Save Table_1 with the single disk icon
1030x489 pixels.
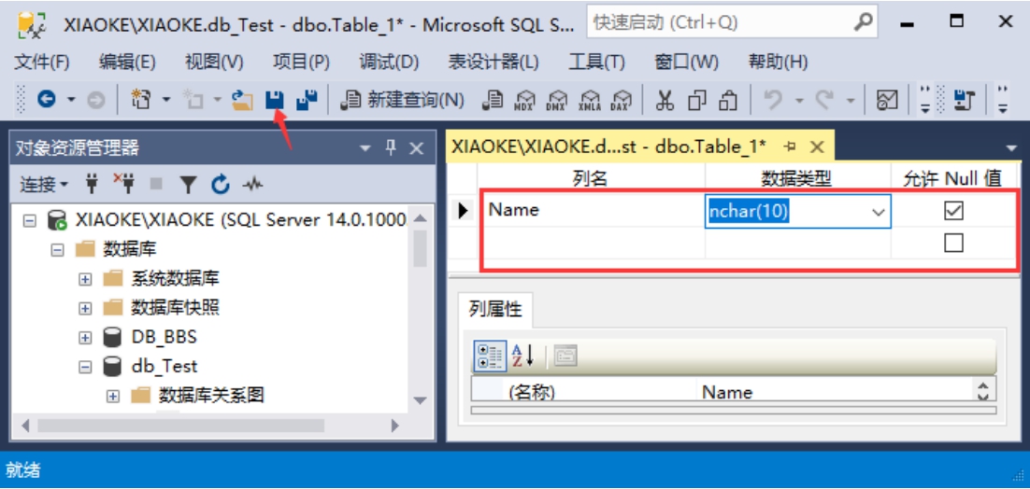point(273,100)
